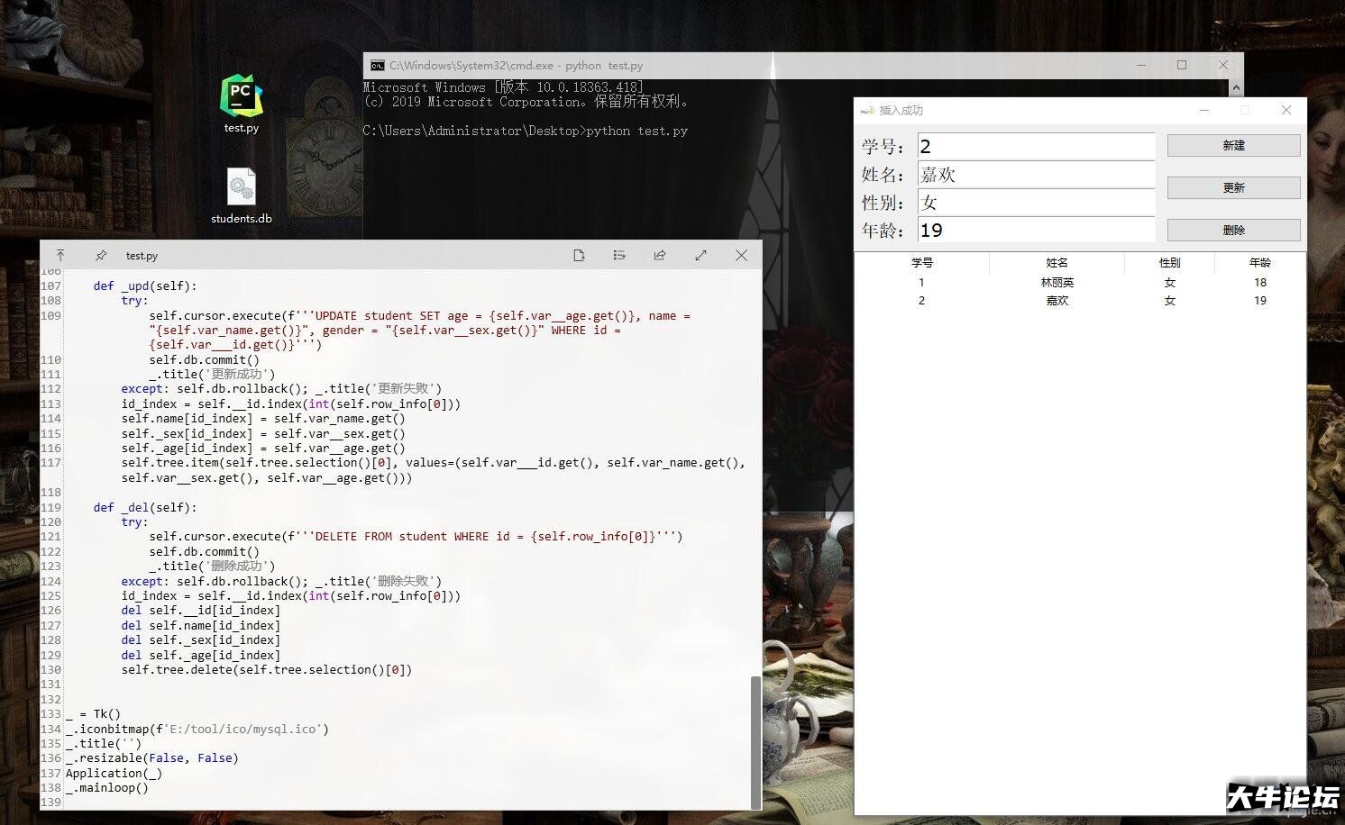Pin the test.py editor window
Image resolution: width=1345 pixels, height=825 pixels.
(x=101, y=256)
